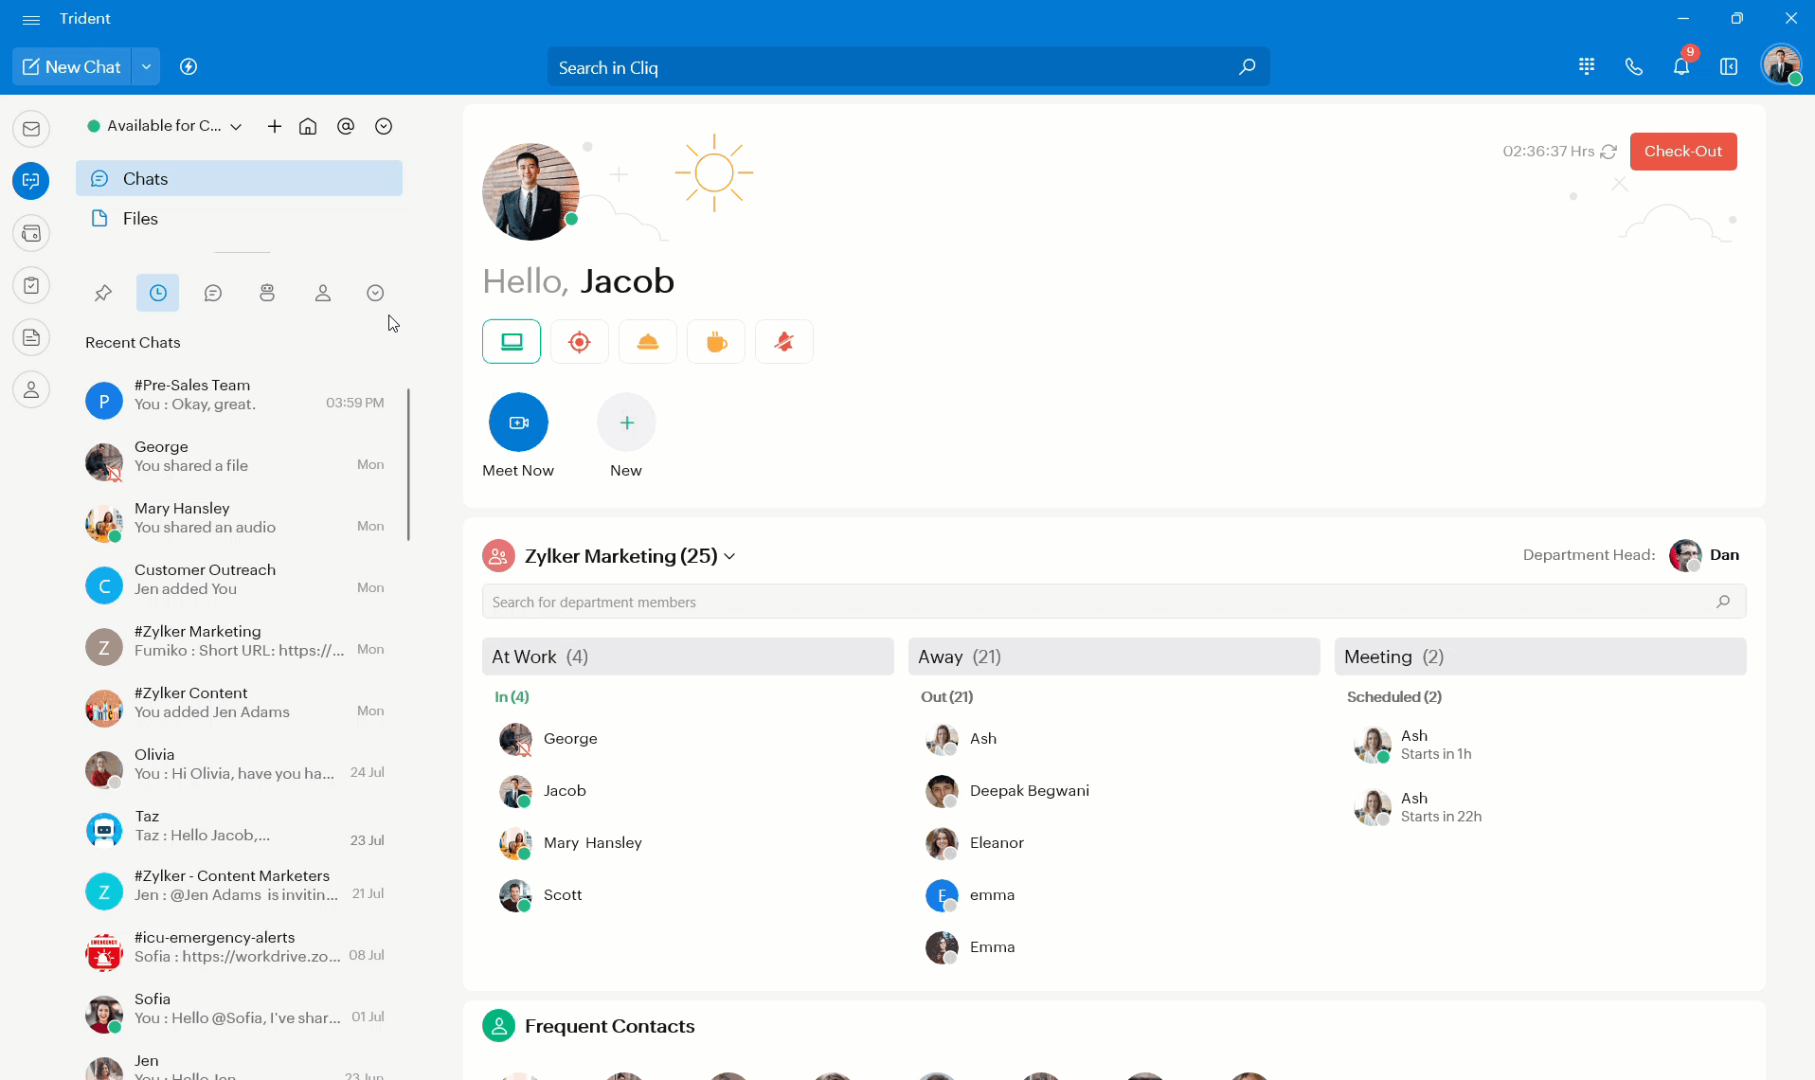Select the muted bell do-not-disturb status
Viewport: 1815px width, 1080px height.
pyautogui.click(x=784, y=342)
